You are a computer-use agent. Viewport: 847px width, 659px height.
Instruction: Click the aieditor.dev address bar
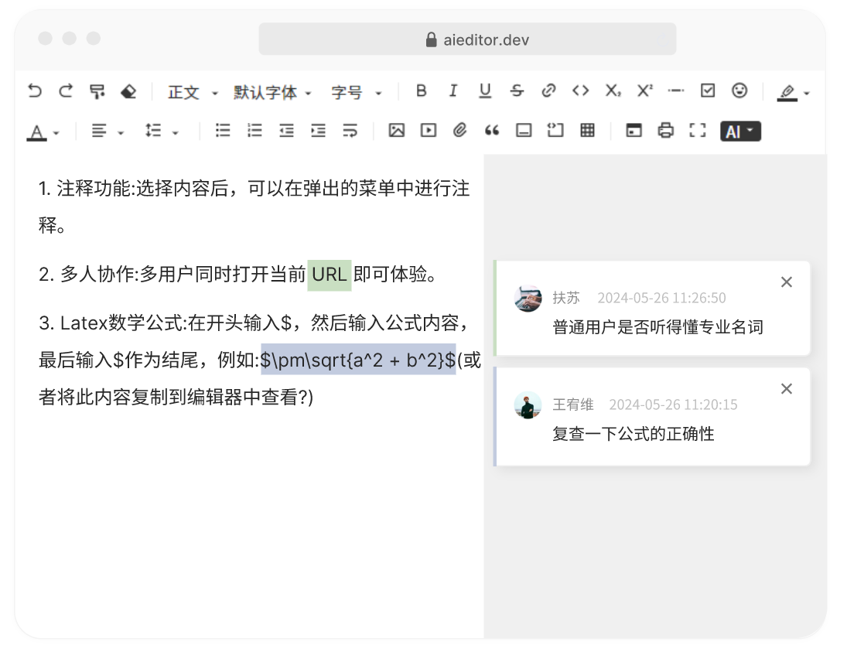(467, 39)
